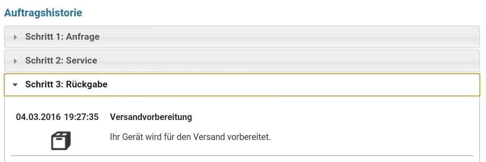Image resolution: width=486 pixels, height=162 pixels.
Task: Collapse Schritt 3 via its down arrow
Action: pyautogui.click(x=15, y=85)
